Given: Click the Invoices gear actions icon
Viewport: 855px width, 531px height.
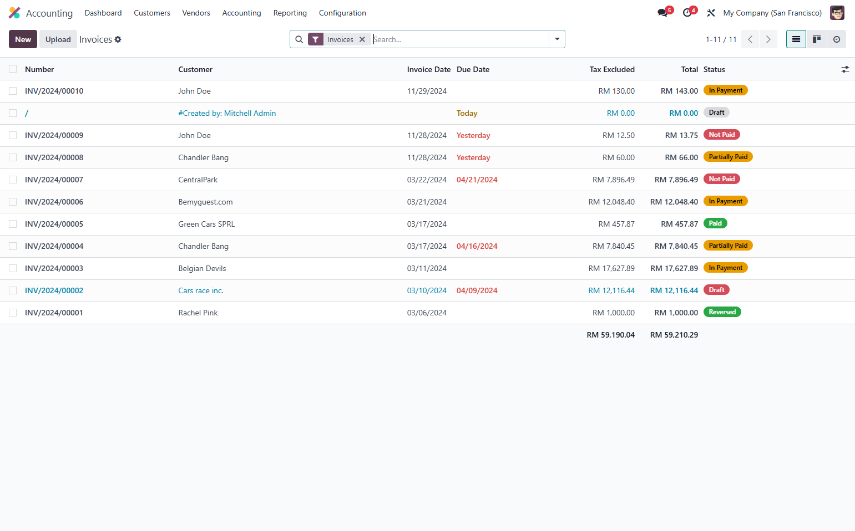Looking at the screenshot, I should click(x=118, y=39).
